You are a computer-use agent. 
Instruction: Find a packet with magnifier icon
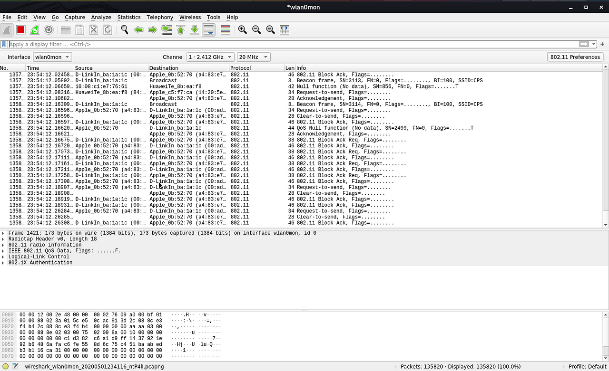point(125,29)
